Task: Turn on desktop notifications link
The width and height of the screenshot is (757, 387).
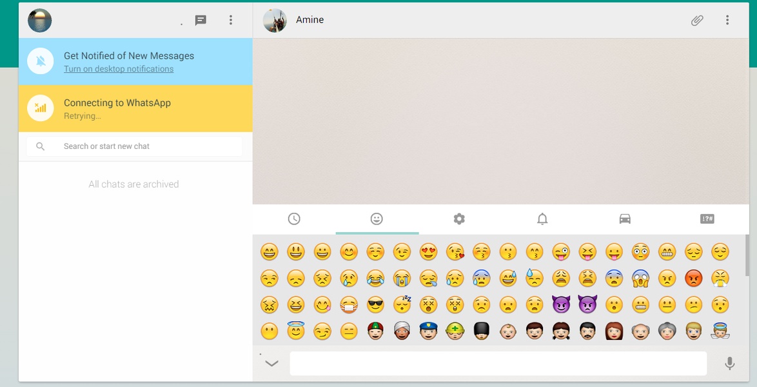Action: tap(119, 68)
